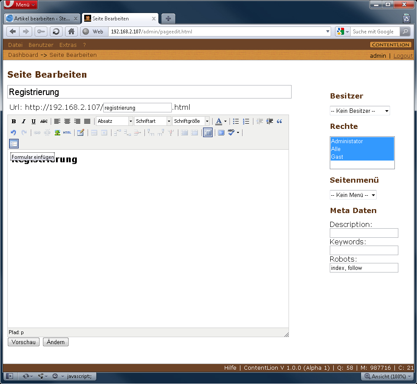This screenshot has width=417, height=384.
Task: Center align the text
Action: click(67, 121)
